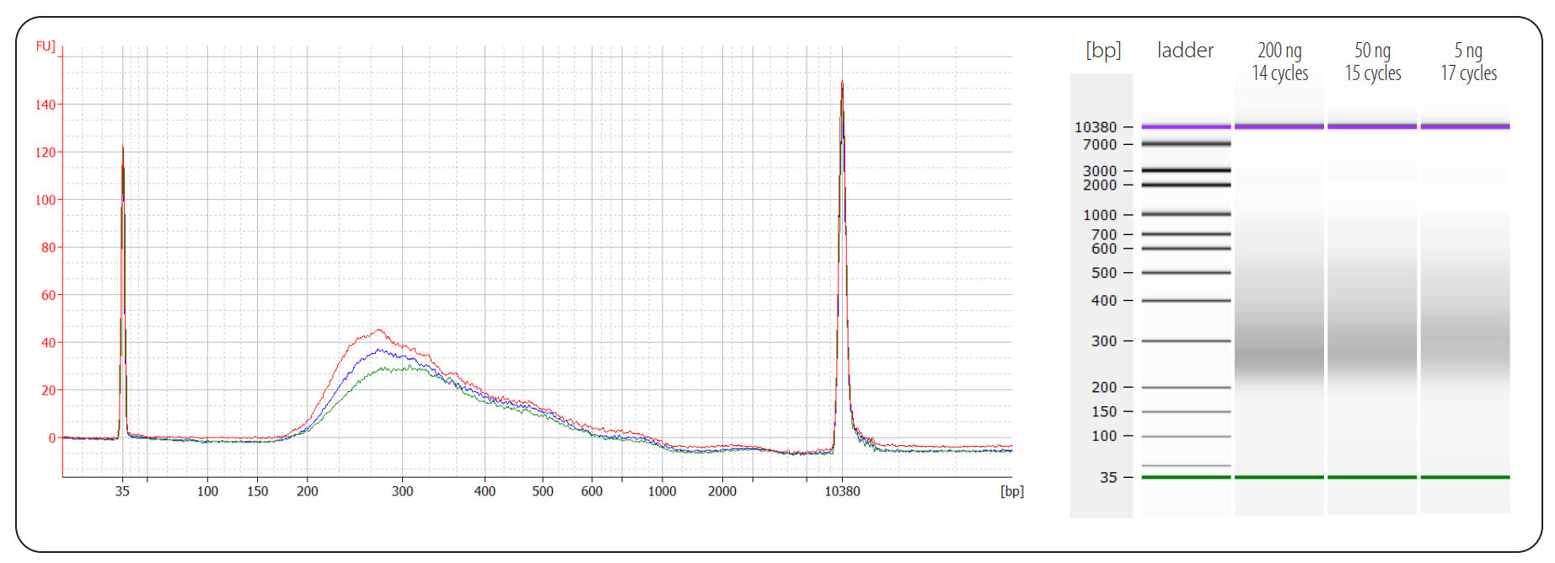
Task: Click the 0 value on the FU axis
Action: coord(52,438)
